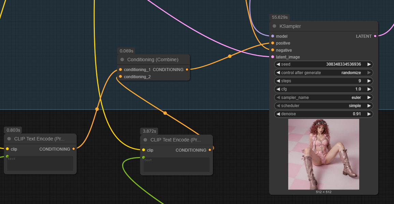394x204 pixels.
Task: Select previous control after generate option
Action: point(278,72)
